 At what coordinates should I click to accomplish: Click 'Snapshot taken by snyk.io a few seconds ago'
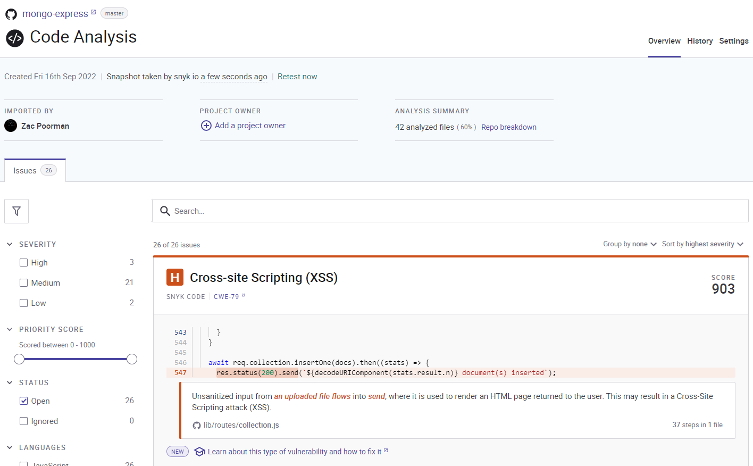(187, 77)
